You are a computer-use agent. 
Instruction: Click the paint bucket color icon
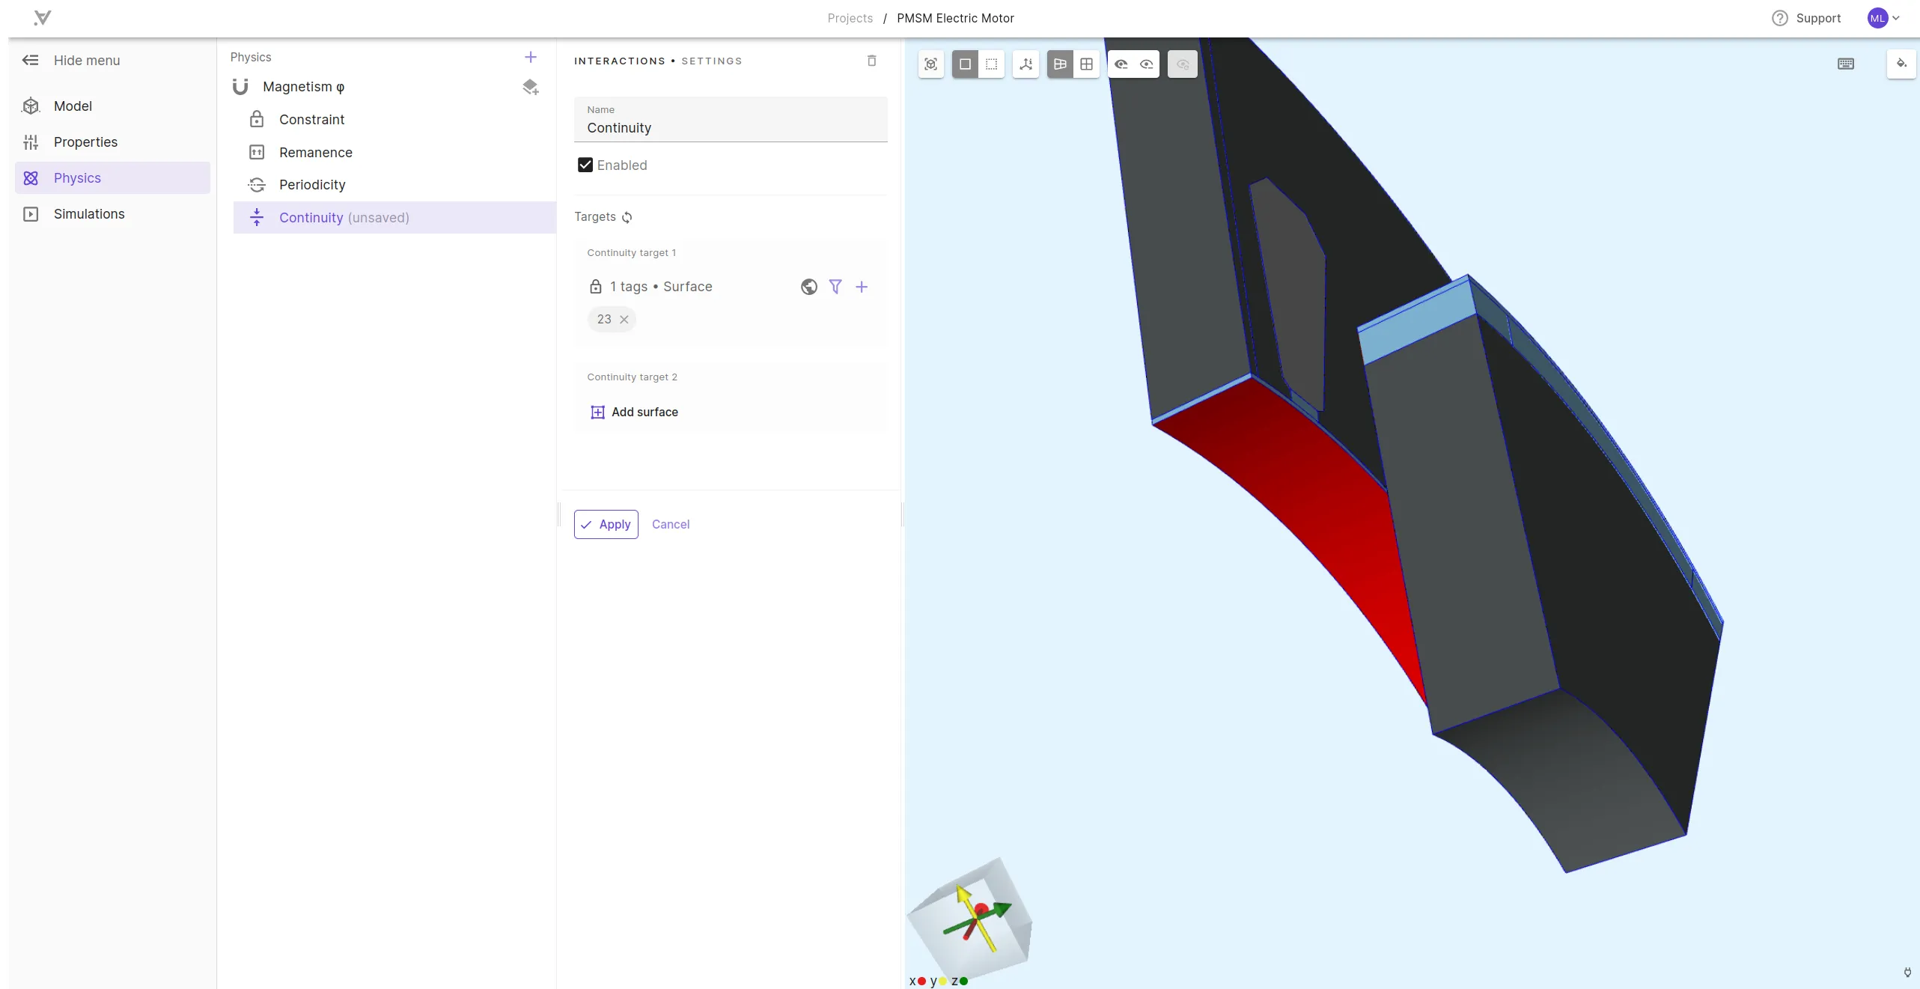point(1901,64)
